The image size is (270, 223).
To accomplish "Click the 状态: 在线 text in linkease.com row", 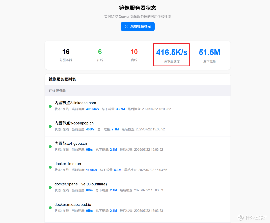I will 62,109.
